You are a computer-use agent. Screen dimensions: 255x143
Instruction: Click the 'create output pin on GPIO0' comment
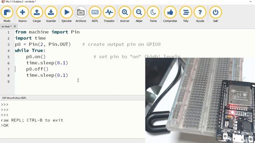pyautogui.click(x=122, y=44)
